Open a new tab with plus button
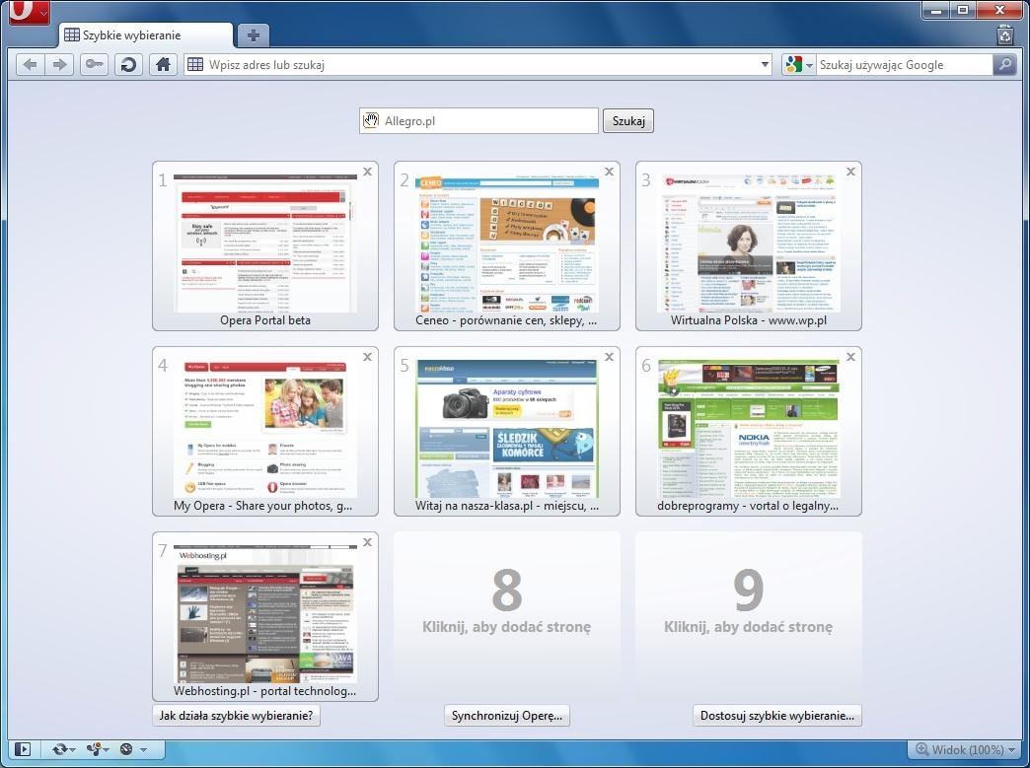Viewport: 1030px width, 768px height. 253,35
